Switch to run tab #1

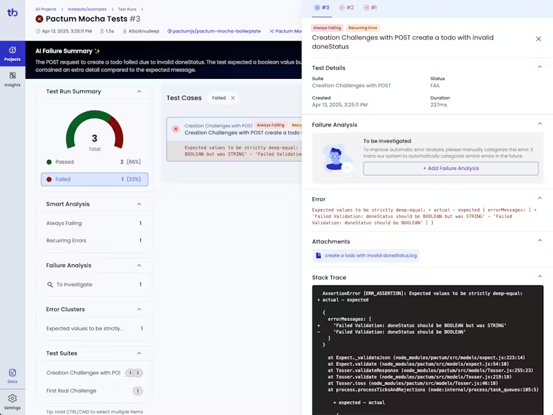tap(371, 8)
